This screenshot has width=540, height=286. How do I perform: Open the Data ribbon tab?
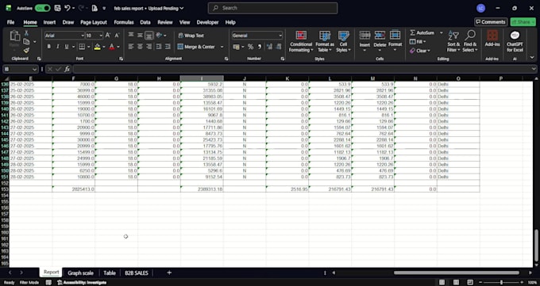[145, 22]
